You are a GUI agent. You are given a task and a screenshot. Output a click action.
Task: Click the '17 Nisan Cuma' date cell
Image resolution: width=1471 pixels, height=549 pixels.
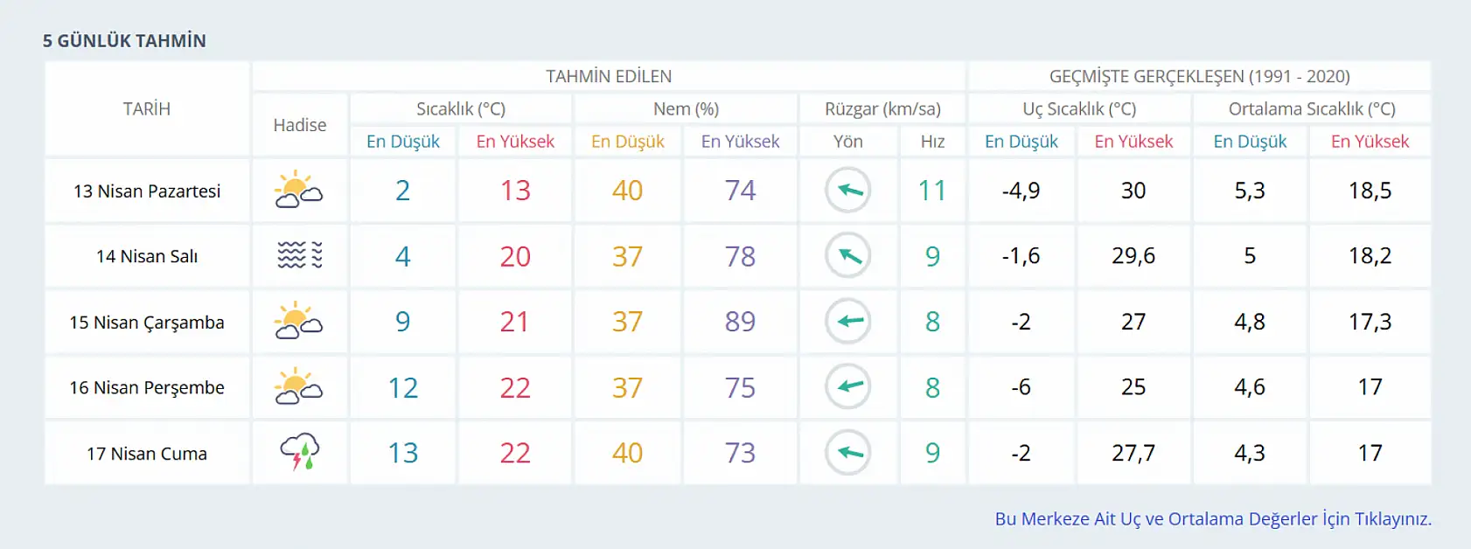[147, 453]
